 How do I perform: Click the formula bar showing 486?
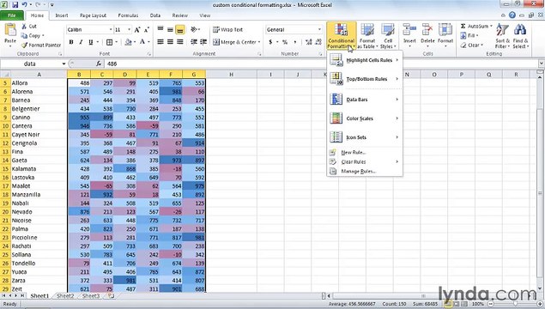(320, 64)
